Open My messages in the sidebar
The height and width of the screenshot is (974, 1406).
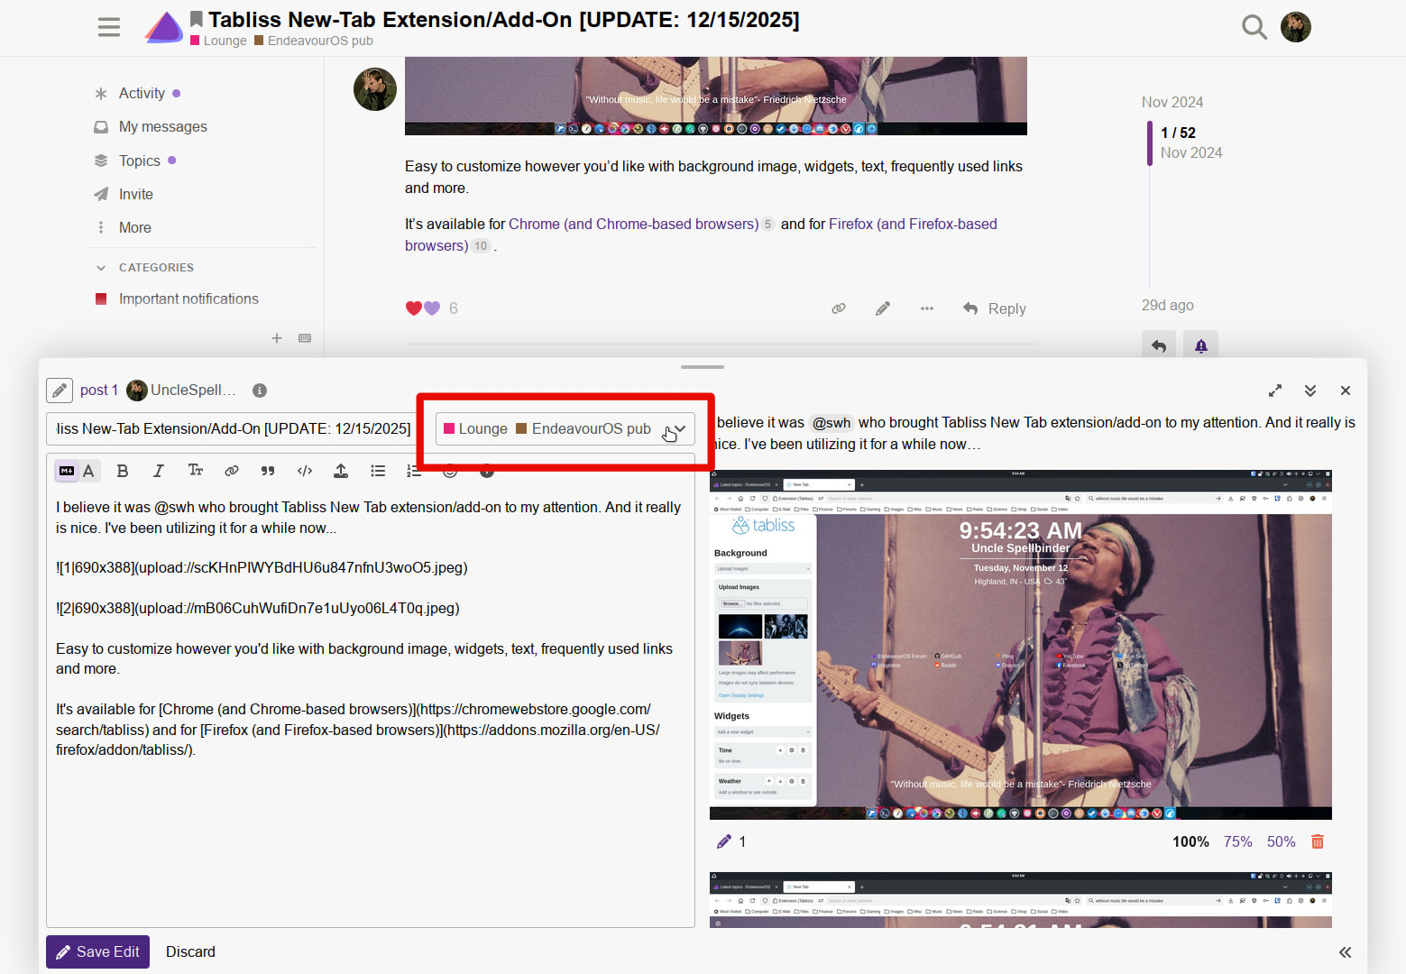162,127
